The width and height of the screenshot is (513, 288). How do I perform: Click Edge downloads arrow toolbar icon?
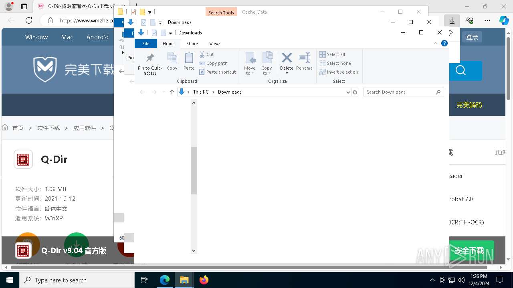[x=452, y=20]
